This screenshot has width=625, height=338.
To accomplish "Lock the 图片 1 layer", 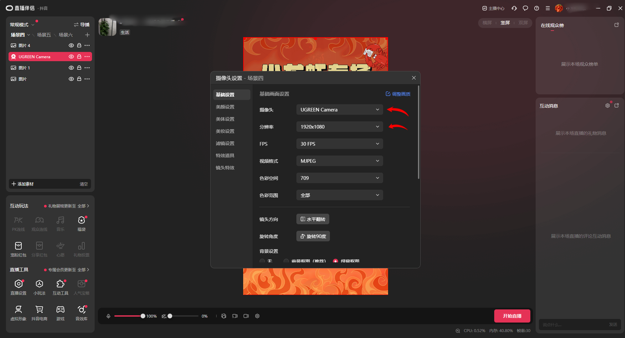I will point(79,68).
